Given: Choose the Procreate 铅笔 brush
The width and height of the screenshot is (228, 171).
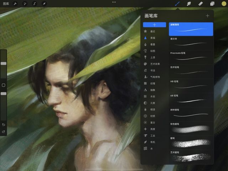Looking at the screenshot, I should tap(191, 57).
